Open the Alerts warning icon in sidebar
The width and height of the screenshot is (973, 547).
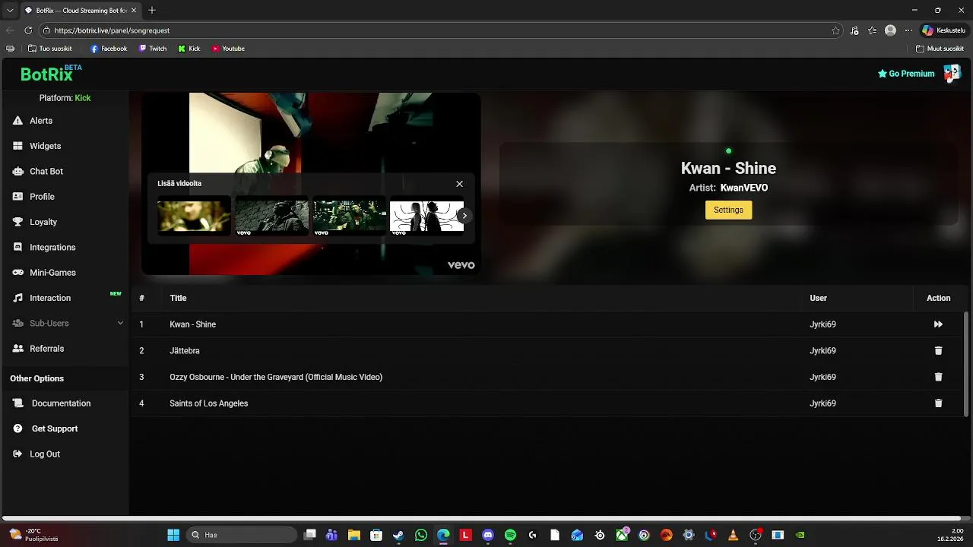pyautogui.click(x=17, y=121)
